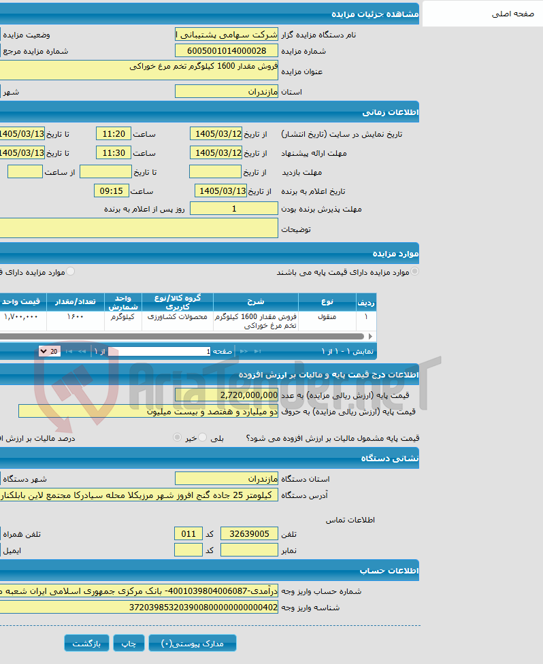Click the تلفن field 32639005
This screenshot has height=664, width=543.
250,533
